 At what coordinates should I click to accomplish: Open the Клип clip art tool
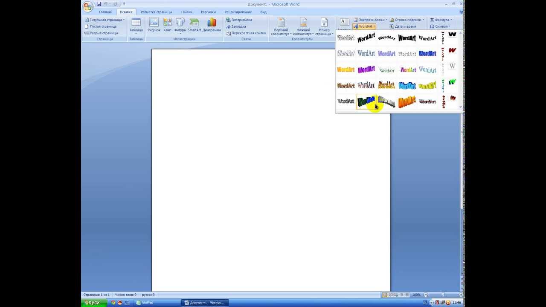(x=167, y=25)
